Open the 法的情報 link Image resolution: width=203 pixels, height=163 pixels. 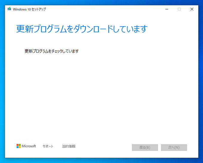(x=69, y=146)
